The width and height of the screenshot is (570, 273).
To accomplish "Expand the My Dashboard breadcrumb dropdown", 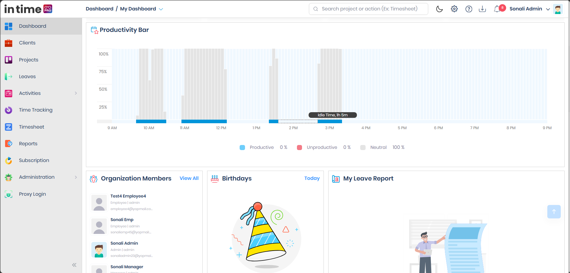I will [161, 9].
